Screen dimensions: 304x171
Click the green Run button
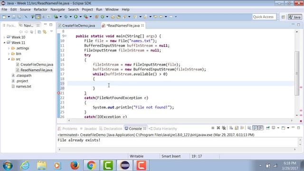point(76,17)
